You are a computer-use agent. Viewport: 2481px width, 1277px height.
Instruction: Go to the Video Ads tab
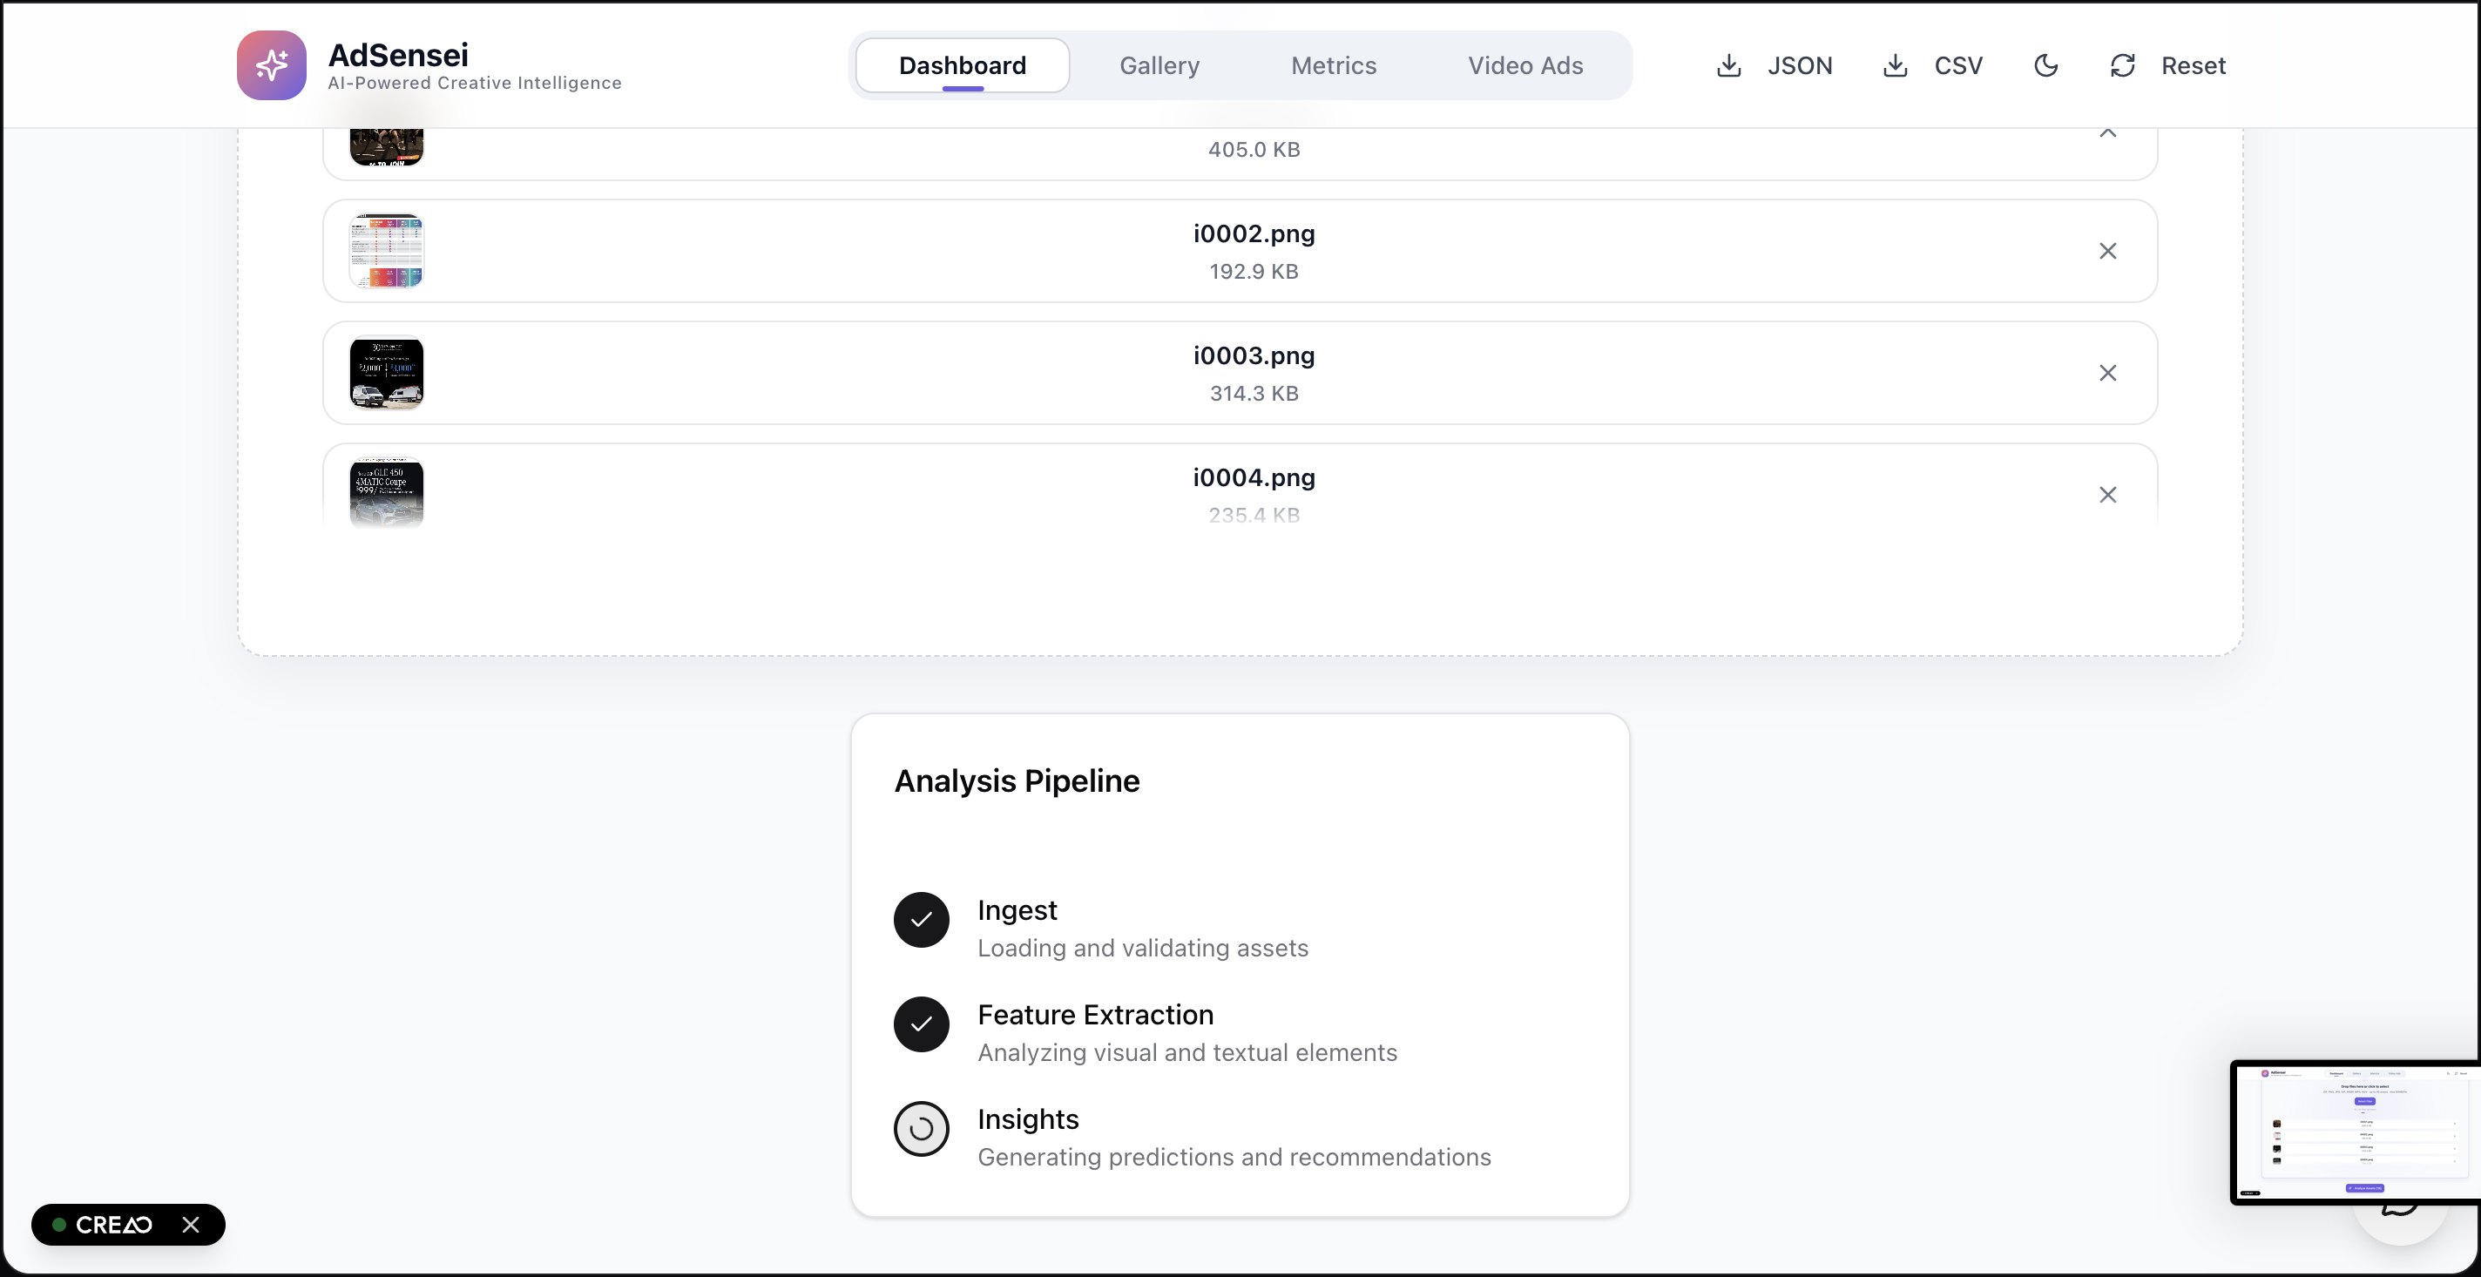(x=1524, y=65)
